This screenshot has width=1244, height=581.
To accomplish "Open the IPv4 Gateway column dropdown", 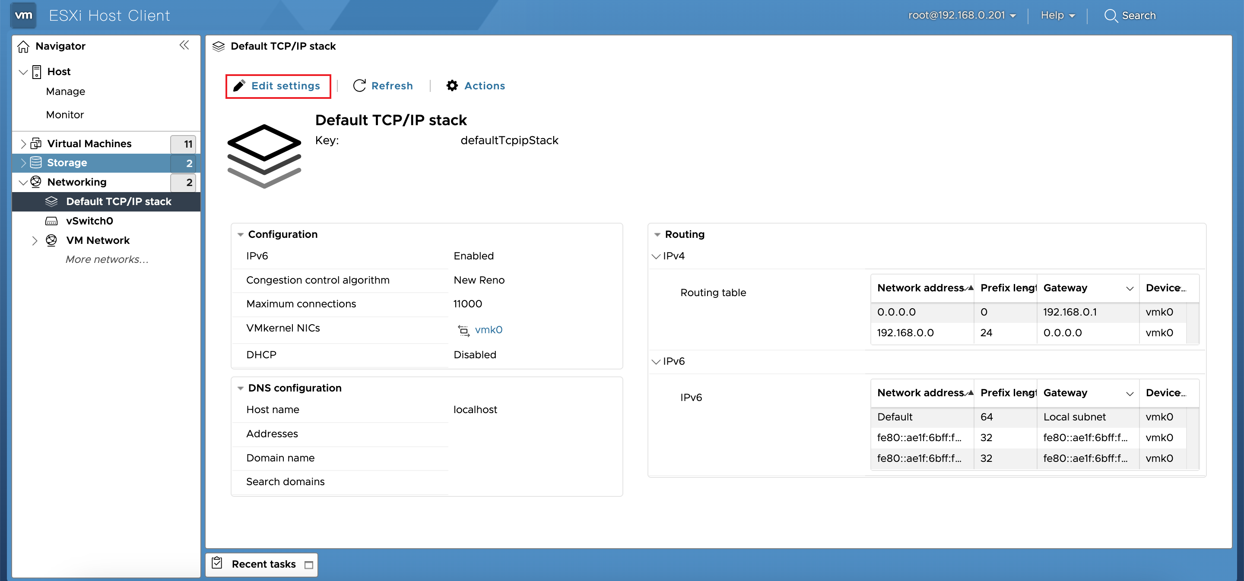I will coord(1130,289).
